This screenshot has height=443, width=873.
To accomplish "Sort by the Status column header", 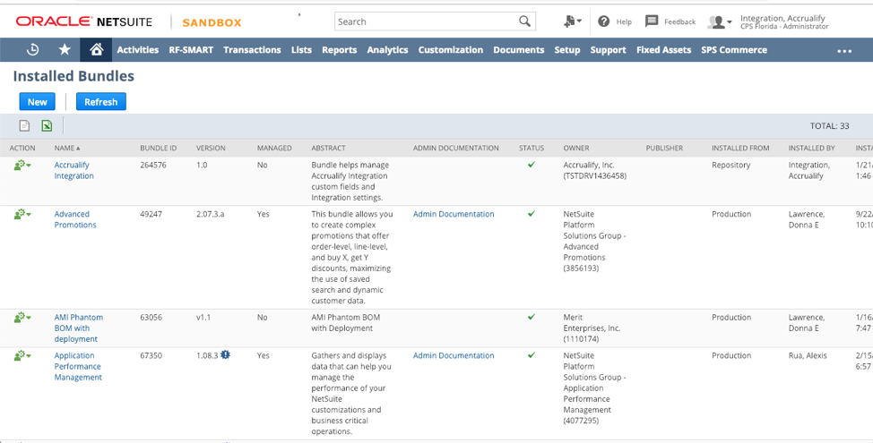I will point(532,148).
